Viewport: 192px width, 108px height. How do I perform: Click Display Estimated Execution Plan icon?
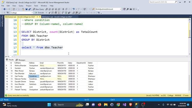(53, 13)
